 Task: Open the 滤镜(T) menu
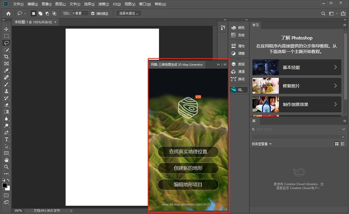104,4
